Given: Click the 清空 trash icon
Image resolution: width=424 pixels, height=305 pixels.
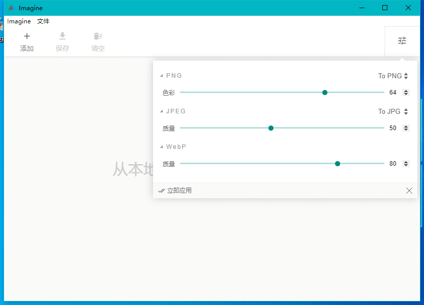Looking at the screenshot, I should [x=98, y=36].
